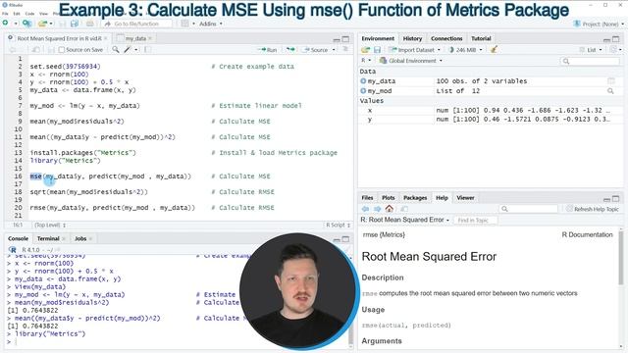Toggle Source on Save checkbox
The height and width of the screenshot is (353, 628).
tap(61, 50)
